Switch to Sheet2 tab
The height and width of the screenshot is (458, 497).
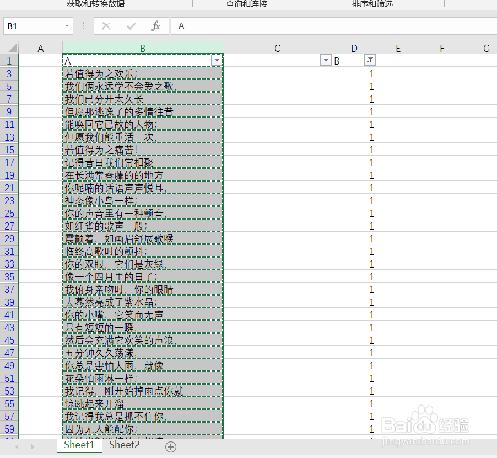(x=125, y=445)
